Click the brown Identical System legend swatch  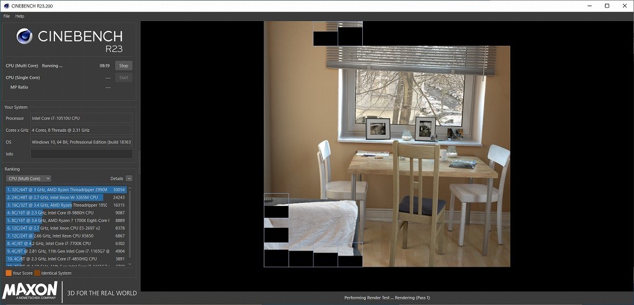(x=37, y=273)
